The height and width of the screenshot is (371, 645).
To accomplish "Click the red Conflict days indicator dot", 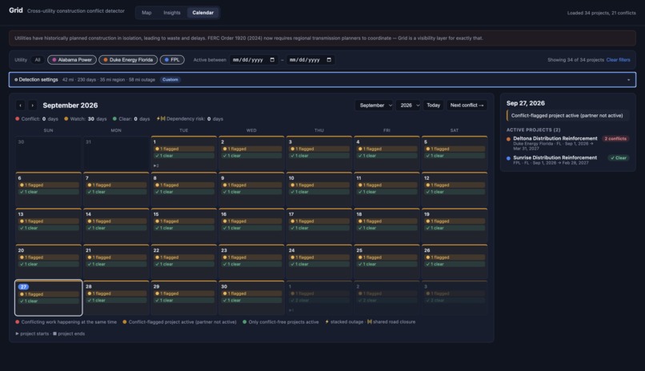I will pyautogui.click(x=18, y=119).
